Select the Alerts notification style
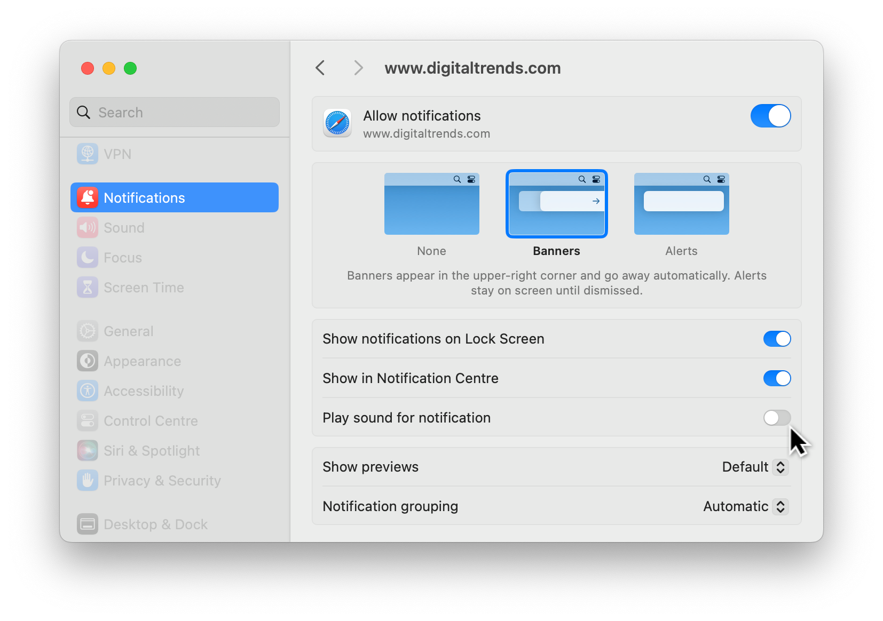This screenshot has width=883, height=621. pos(681,204)
